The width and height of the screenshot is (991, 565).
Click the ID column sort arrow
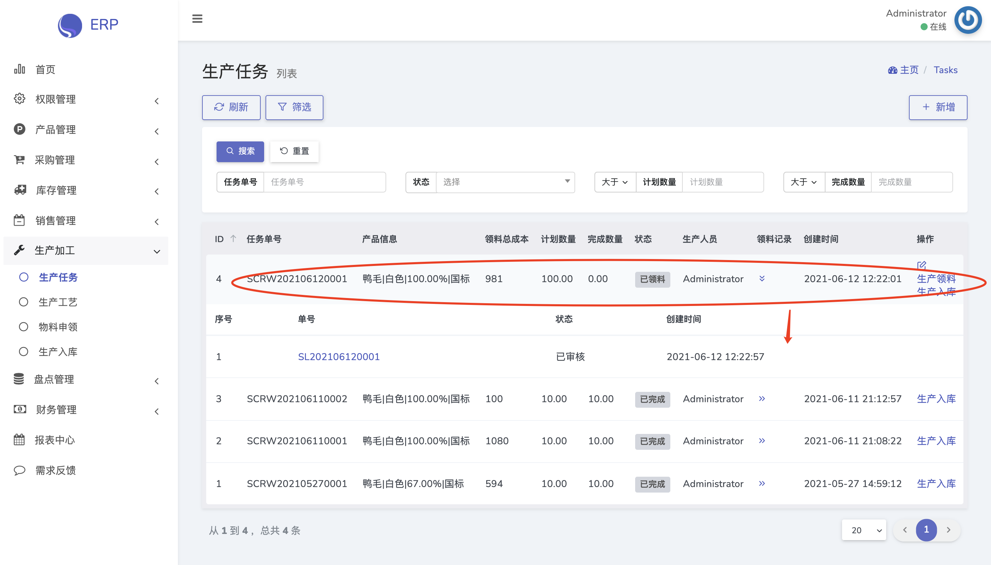pyautogui.click(x=233, y=238)
